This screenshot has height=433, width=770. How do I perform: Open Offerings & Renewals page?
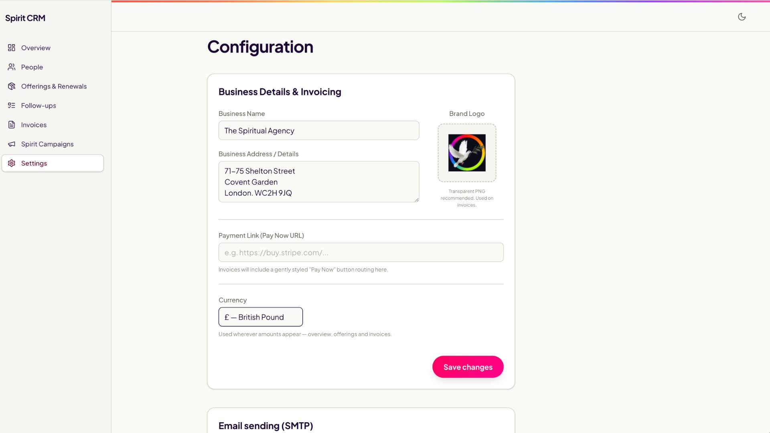[x=53, y=86]
